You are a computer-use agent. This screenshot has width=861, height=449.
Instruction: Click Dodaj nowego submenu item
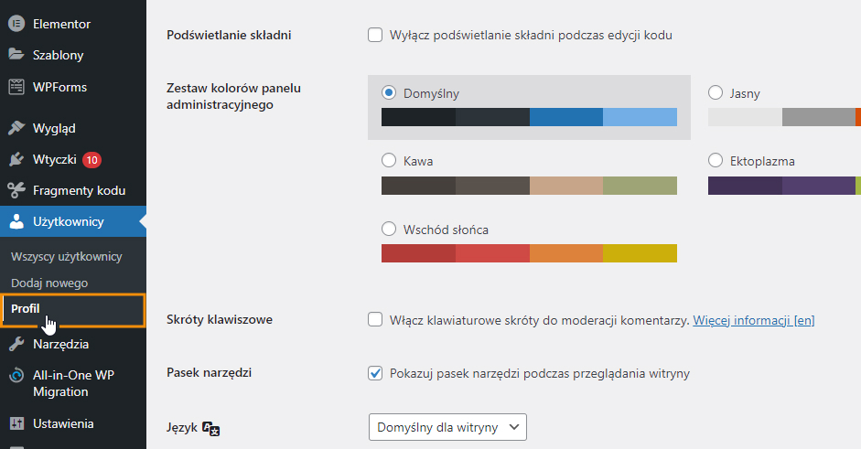pos(49,283)
